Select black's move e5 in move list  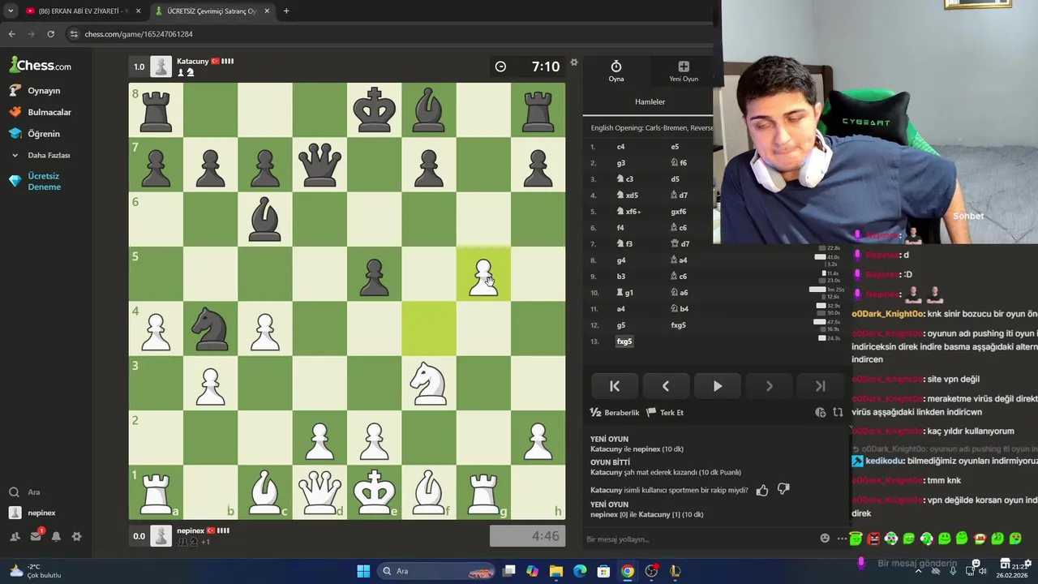(x=675, y=147)
